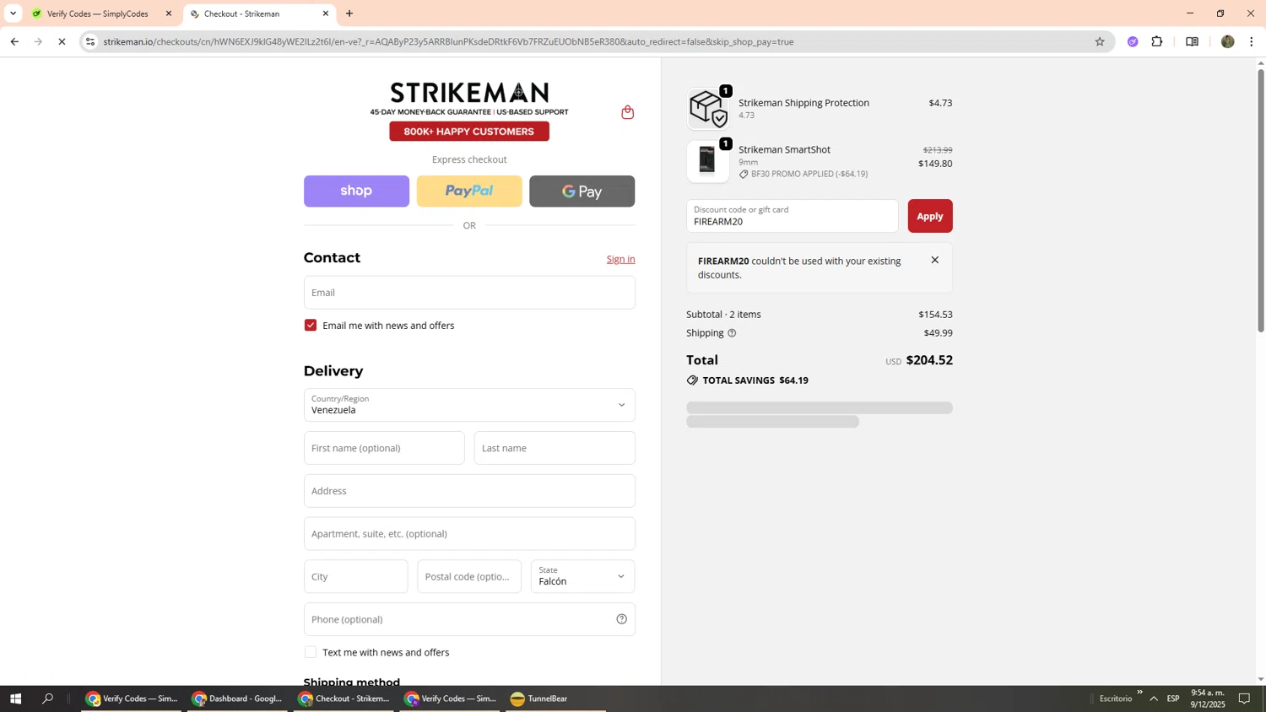This screenshot has width=1266, height=712.
Task: Show hidden system tray icons
Action: 1154,699
